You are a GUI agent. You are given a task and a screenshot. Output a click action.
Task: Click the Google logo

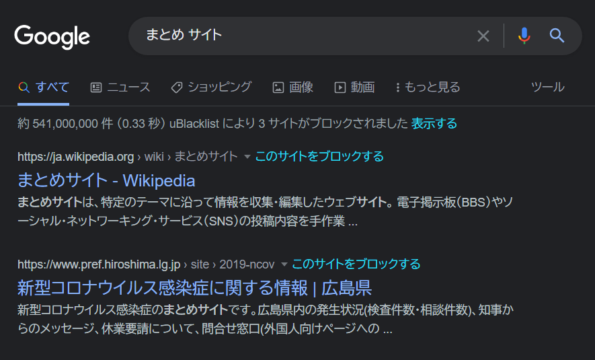52,37
